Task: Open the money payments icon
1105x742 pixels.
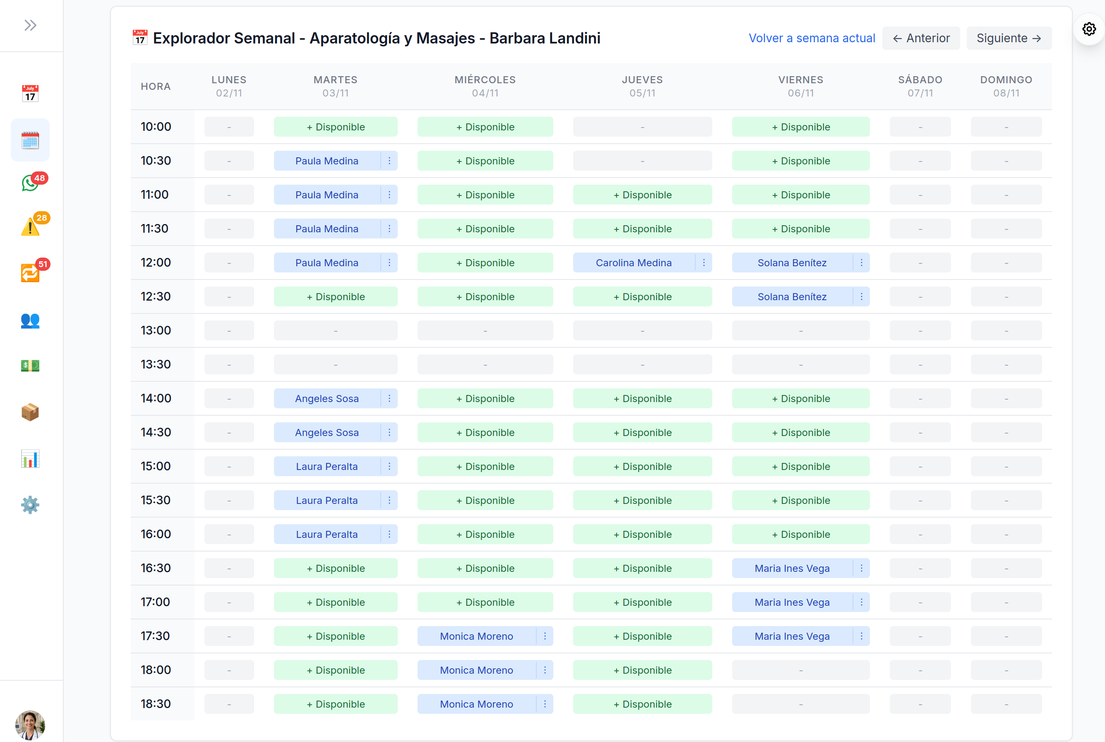Action: point(30,365)
